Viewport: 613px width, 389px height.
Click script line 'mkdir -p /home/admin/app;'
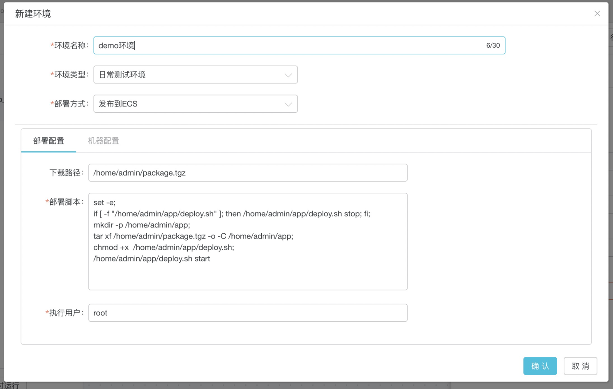[142, 225]
